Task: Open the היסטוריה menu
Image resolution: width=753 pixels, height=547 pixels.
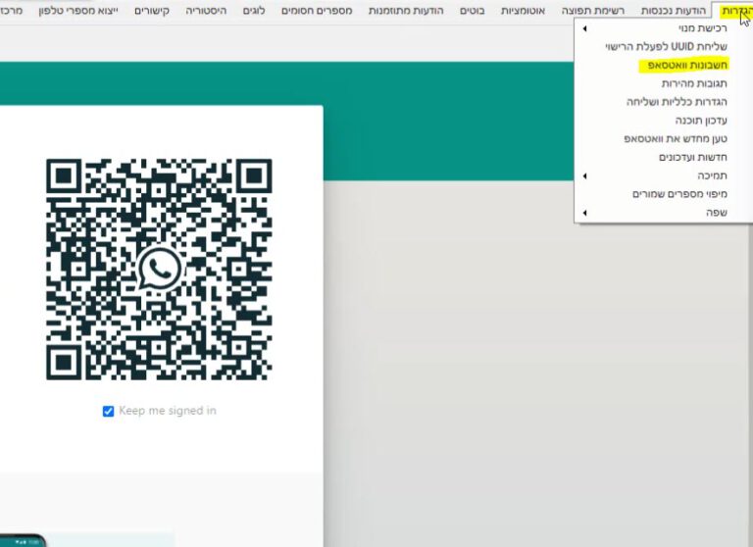Action: (206, 10)
